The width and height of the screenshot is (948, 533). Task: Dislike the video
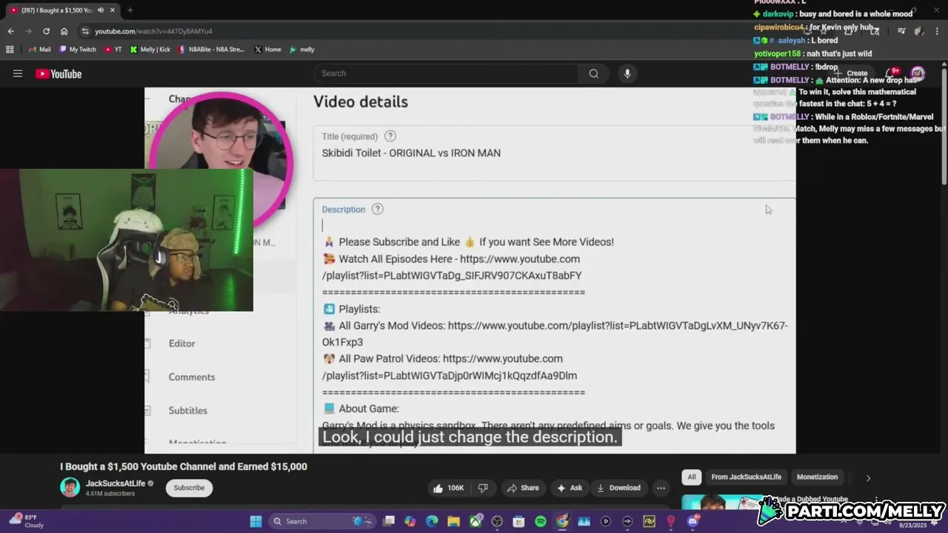coord(483,488)
